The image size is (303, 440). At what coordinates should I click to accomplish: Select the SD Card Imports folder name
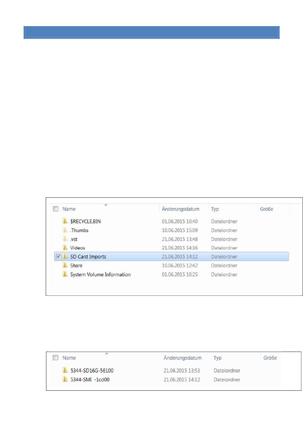88,257
